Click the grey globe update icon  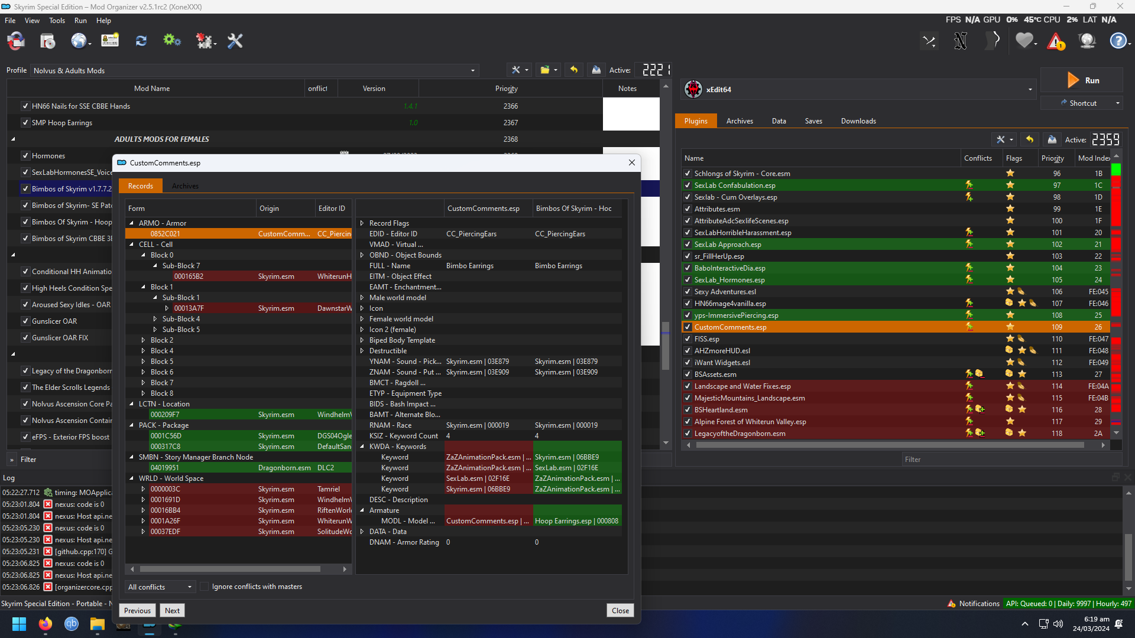coord(1087,41)
